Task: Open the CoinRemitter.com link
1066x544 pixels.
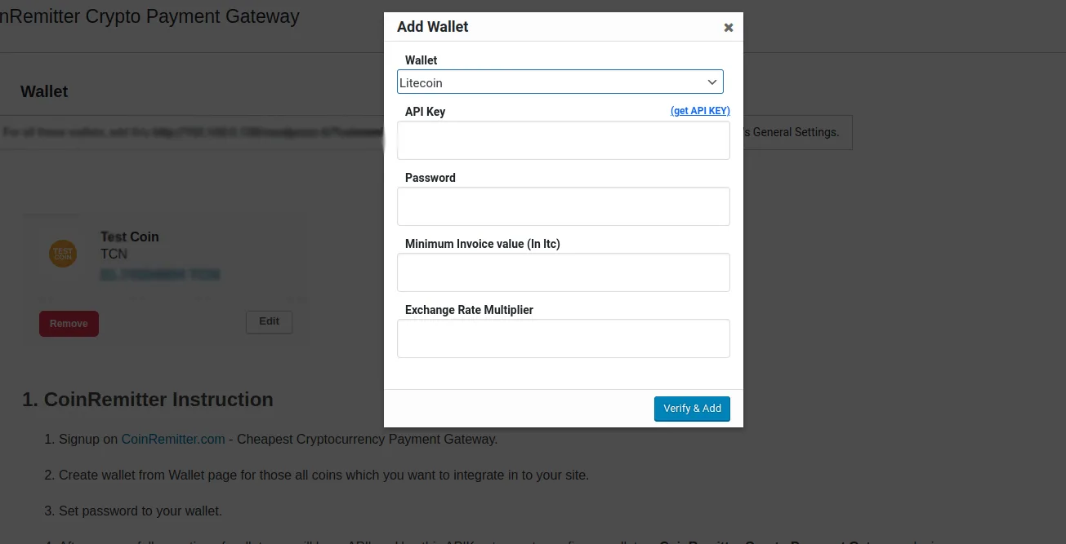Action: pyautogui.click(x=173, y=439)
